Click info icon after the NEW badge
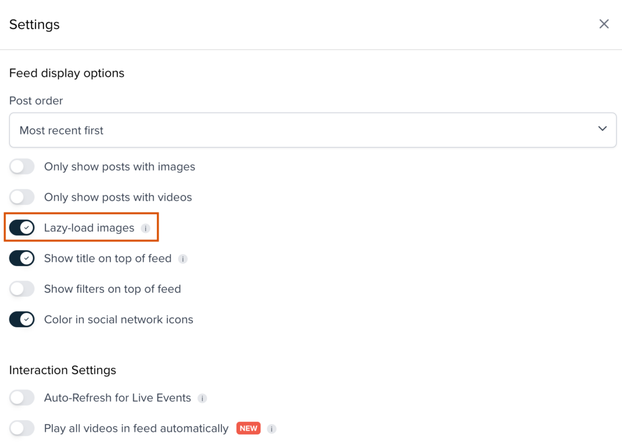The image size is (622, 444). pyautogui.click(x=272, y=429)
